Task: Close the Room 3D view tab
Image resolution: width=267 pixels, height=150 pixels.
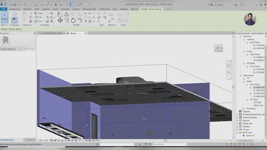Action: [x=86, y=33]
